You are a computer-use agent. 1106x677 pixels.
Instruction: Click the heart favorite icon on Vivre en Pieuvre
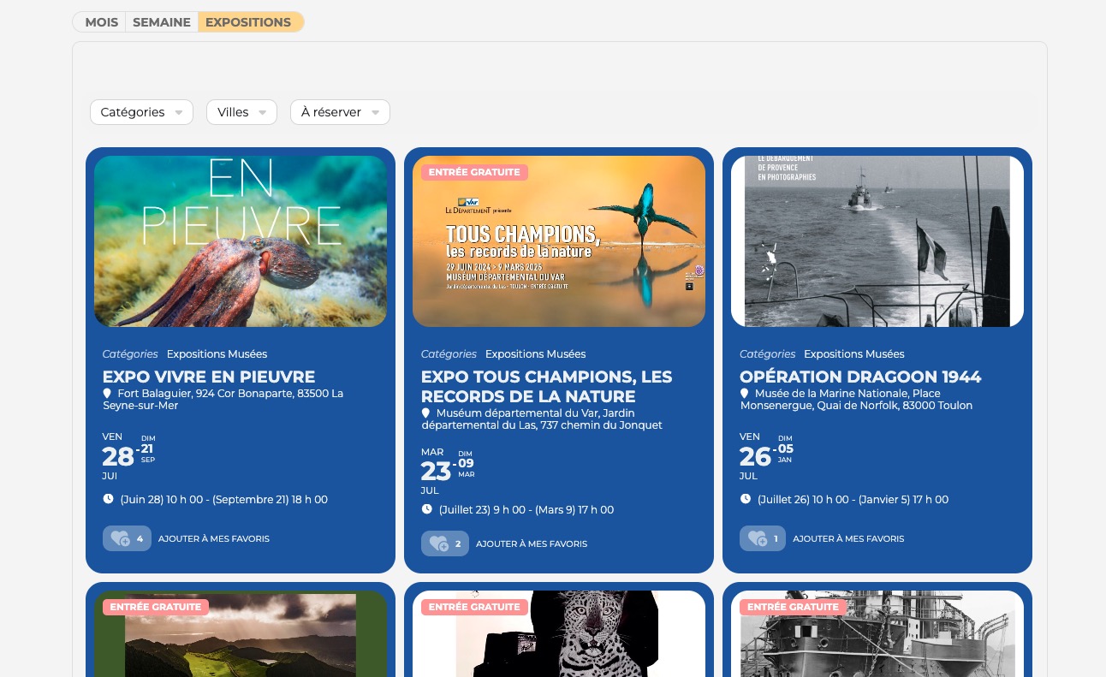tap(120, 538)
